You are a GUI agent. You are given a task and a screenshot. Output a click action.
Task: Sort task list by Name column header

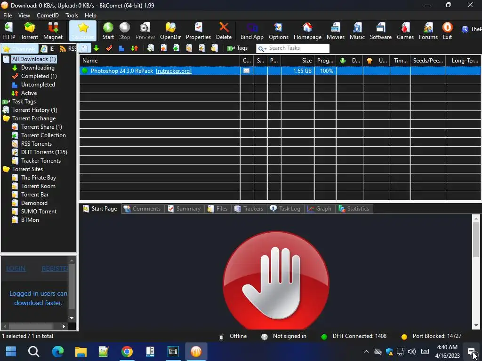tap(160, 61)
